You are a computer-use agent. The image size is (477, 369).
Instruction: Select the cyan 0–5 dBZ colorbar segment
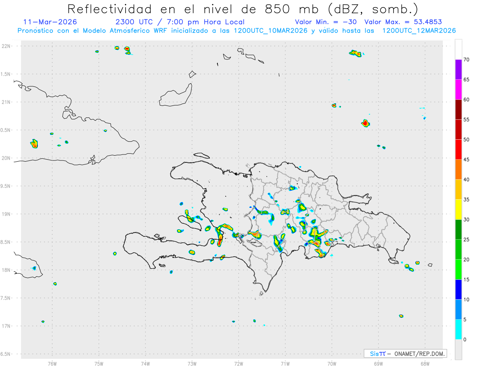click(458, 329)
